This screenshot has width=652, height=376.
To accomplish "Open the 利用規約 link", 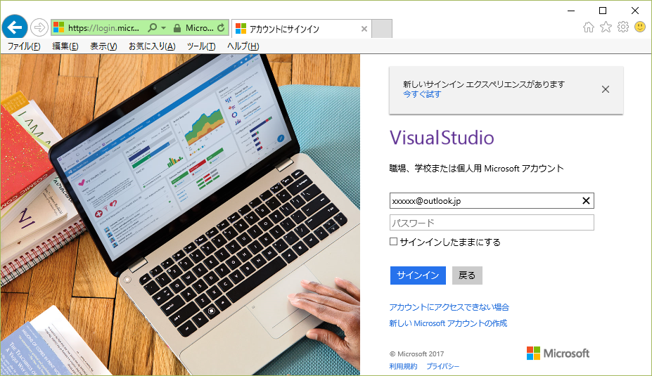I will 403,366.
